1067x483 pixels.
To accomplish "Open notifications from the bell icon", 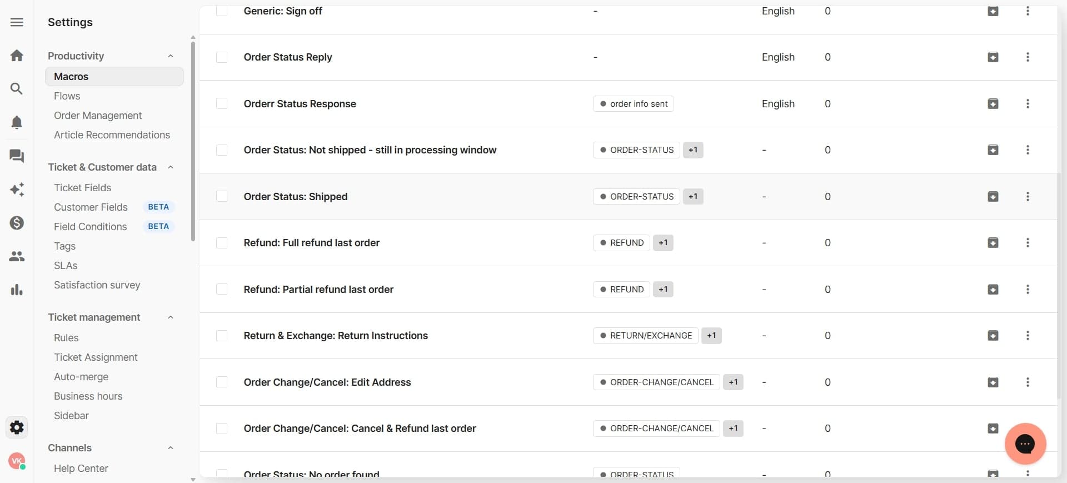I will pos(17,122).
